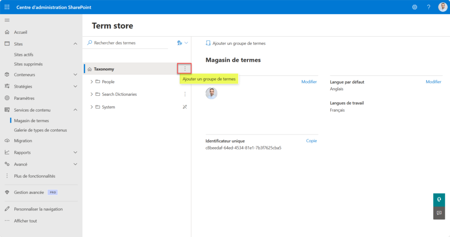The image size is (450, 237).
Task: Expand the Search Dictionaries group
Action: [x=91, y=94]
